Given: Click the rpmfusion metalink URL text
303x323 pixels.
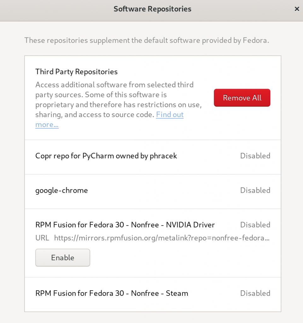Looking at the screenshot, I should (x=162, y=238).
